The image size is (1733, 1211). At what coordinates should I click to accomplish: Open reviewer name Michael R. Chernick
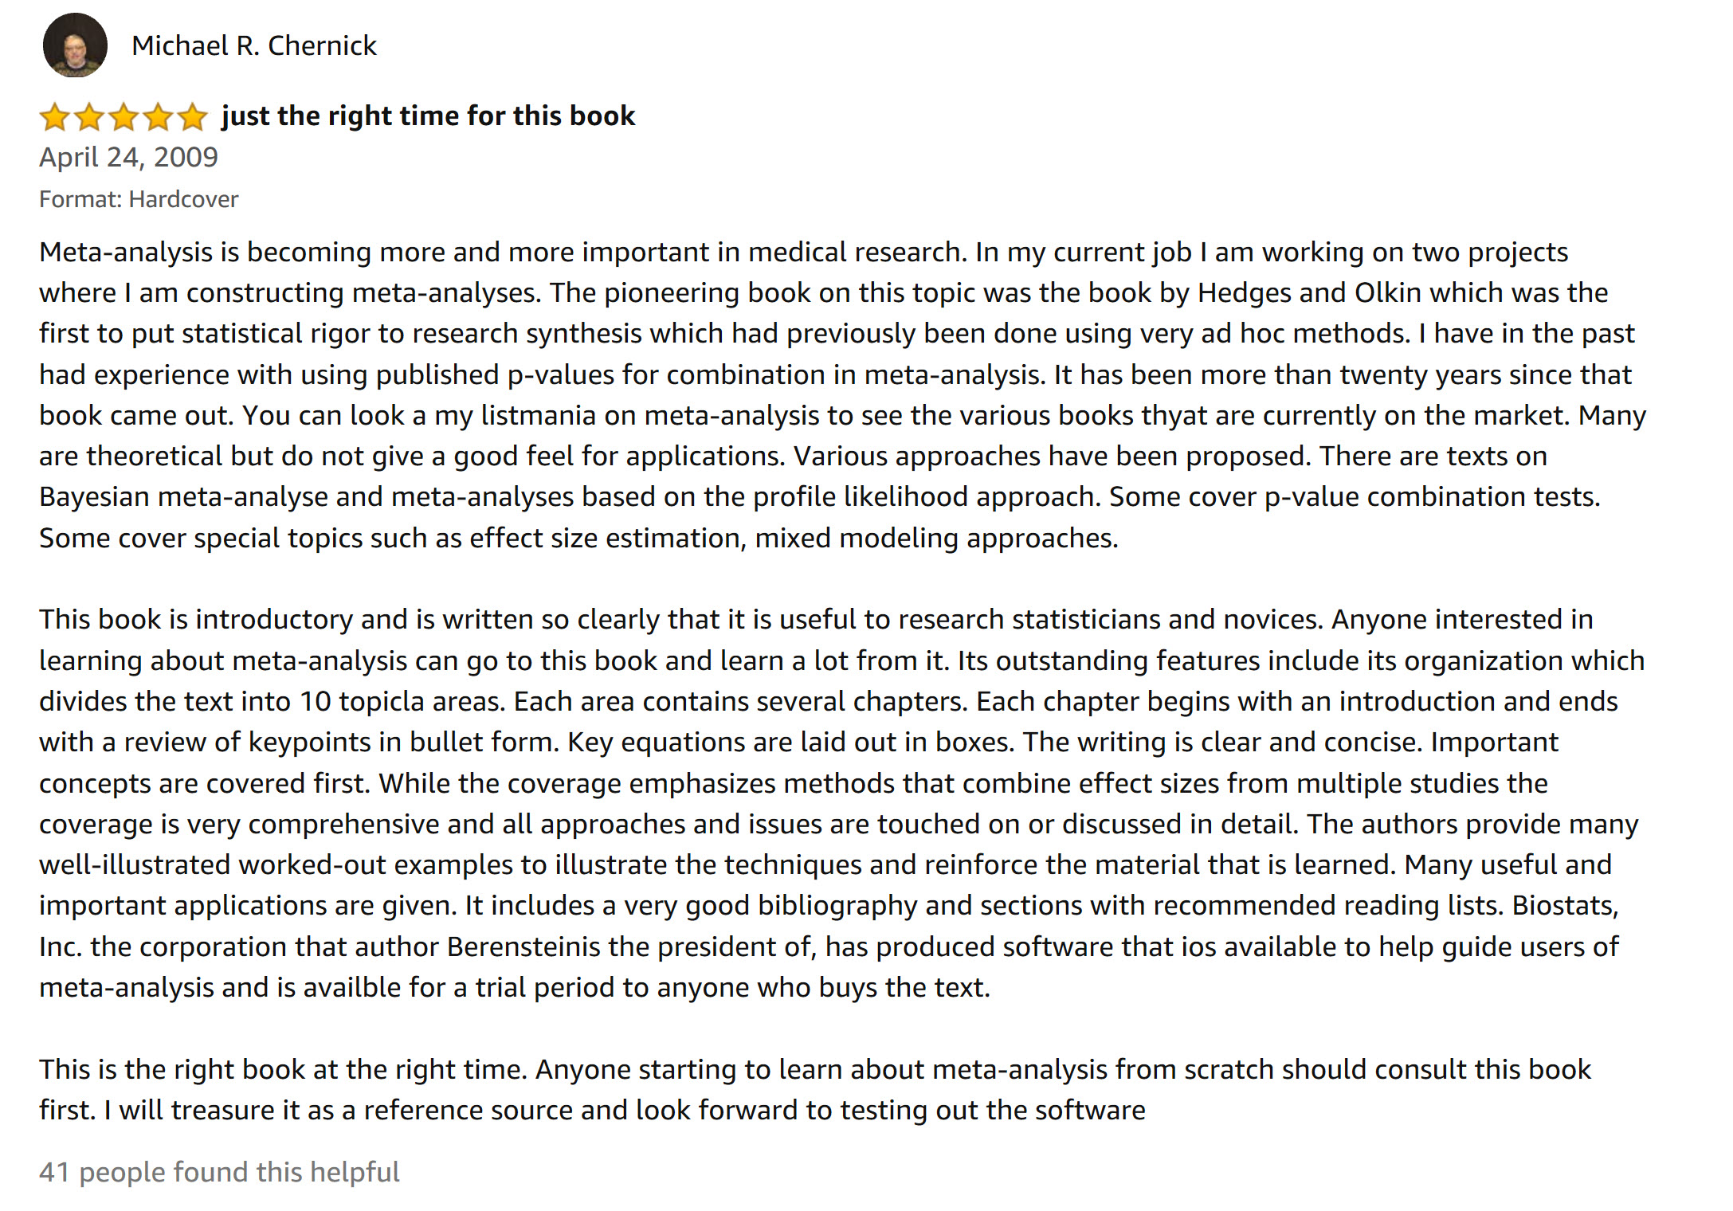pyautogui.click(x=253, y=46)
